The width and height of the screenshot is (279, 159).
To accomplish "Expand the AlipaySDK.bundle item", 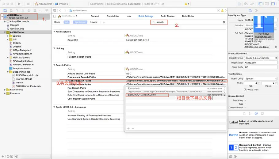I will [x=5, y=21].
